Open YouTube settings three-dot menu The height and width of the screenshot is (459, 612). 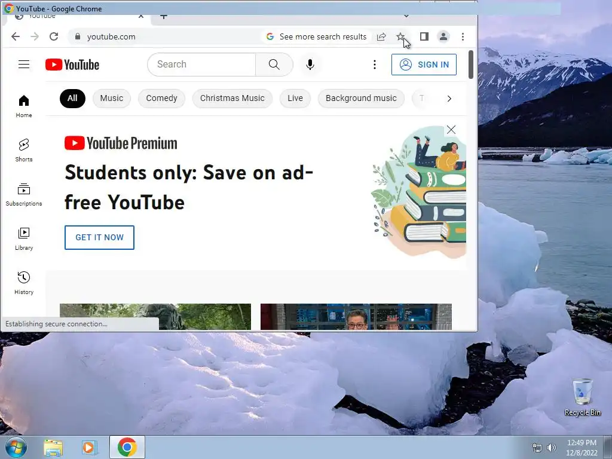pyautogui.click(x=375, y=65)
